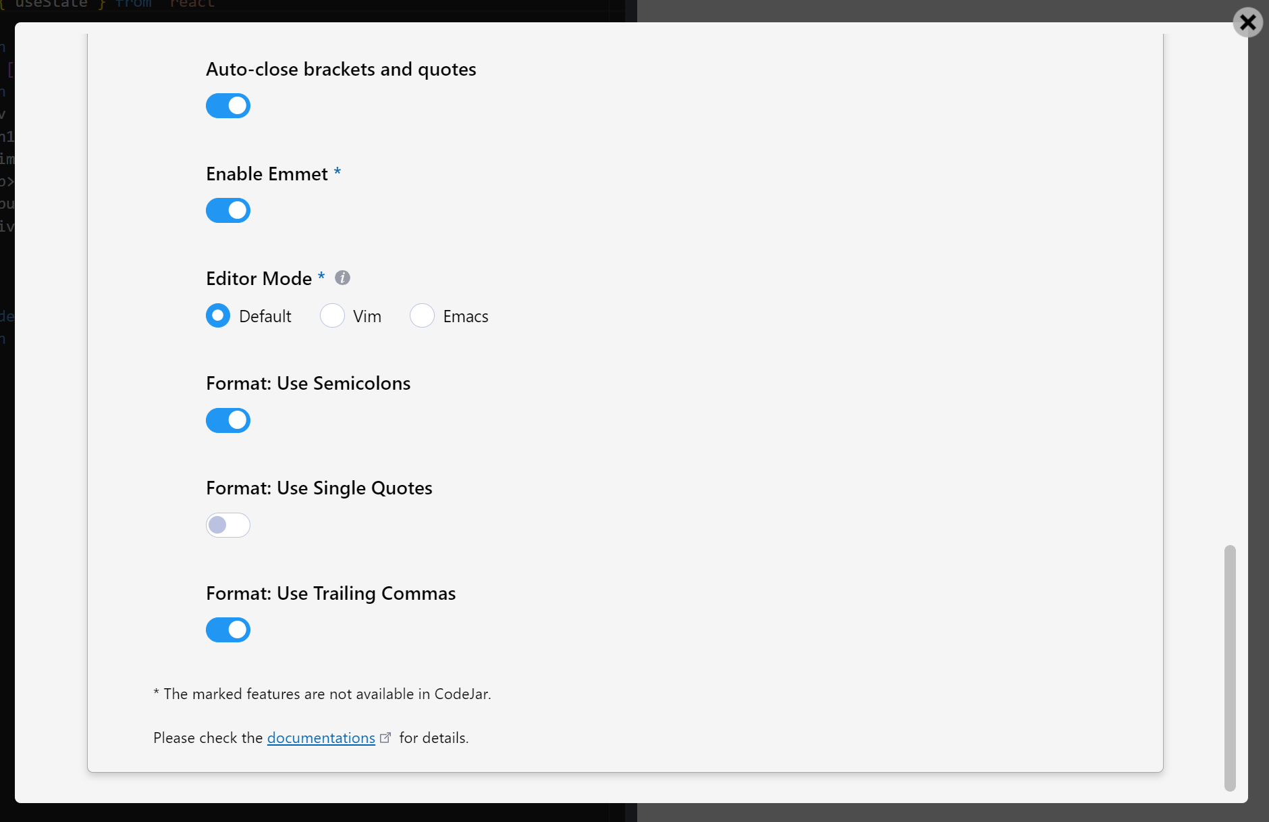The height and width of the screenshot is (822, 1269).
Task: Disable Auto-close brackets and quotes
Action: (228, 105)
